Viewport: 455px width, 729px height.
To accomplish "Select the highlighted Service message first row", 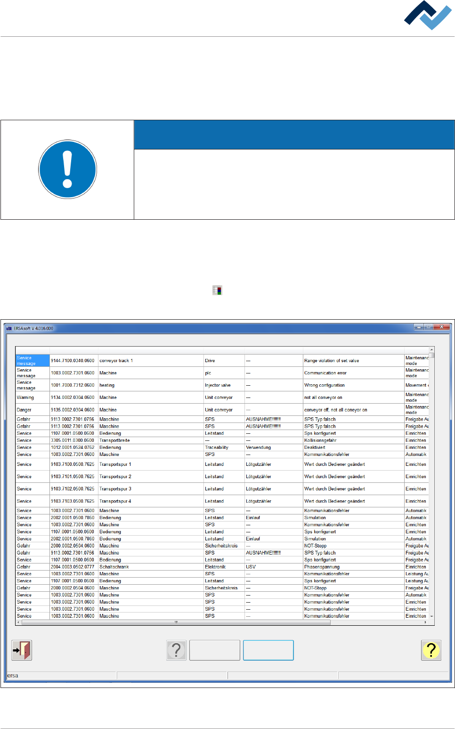I will 222,361.
